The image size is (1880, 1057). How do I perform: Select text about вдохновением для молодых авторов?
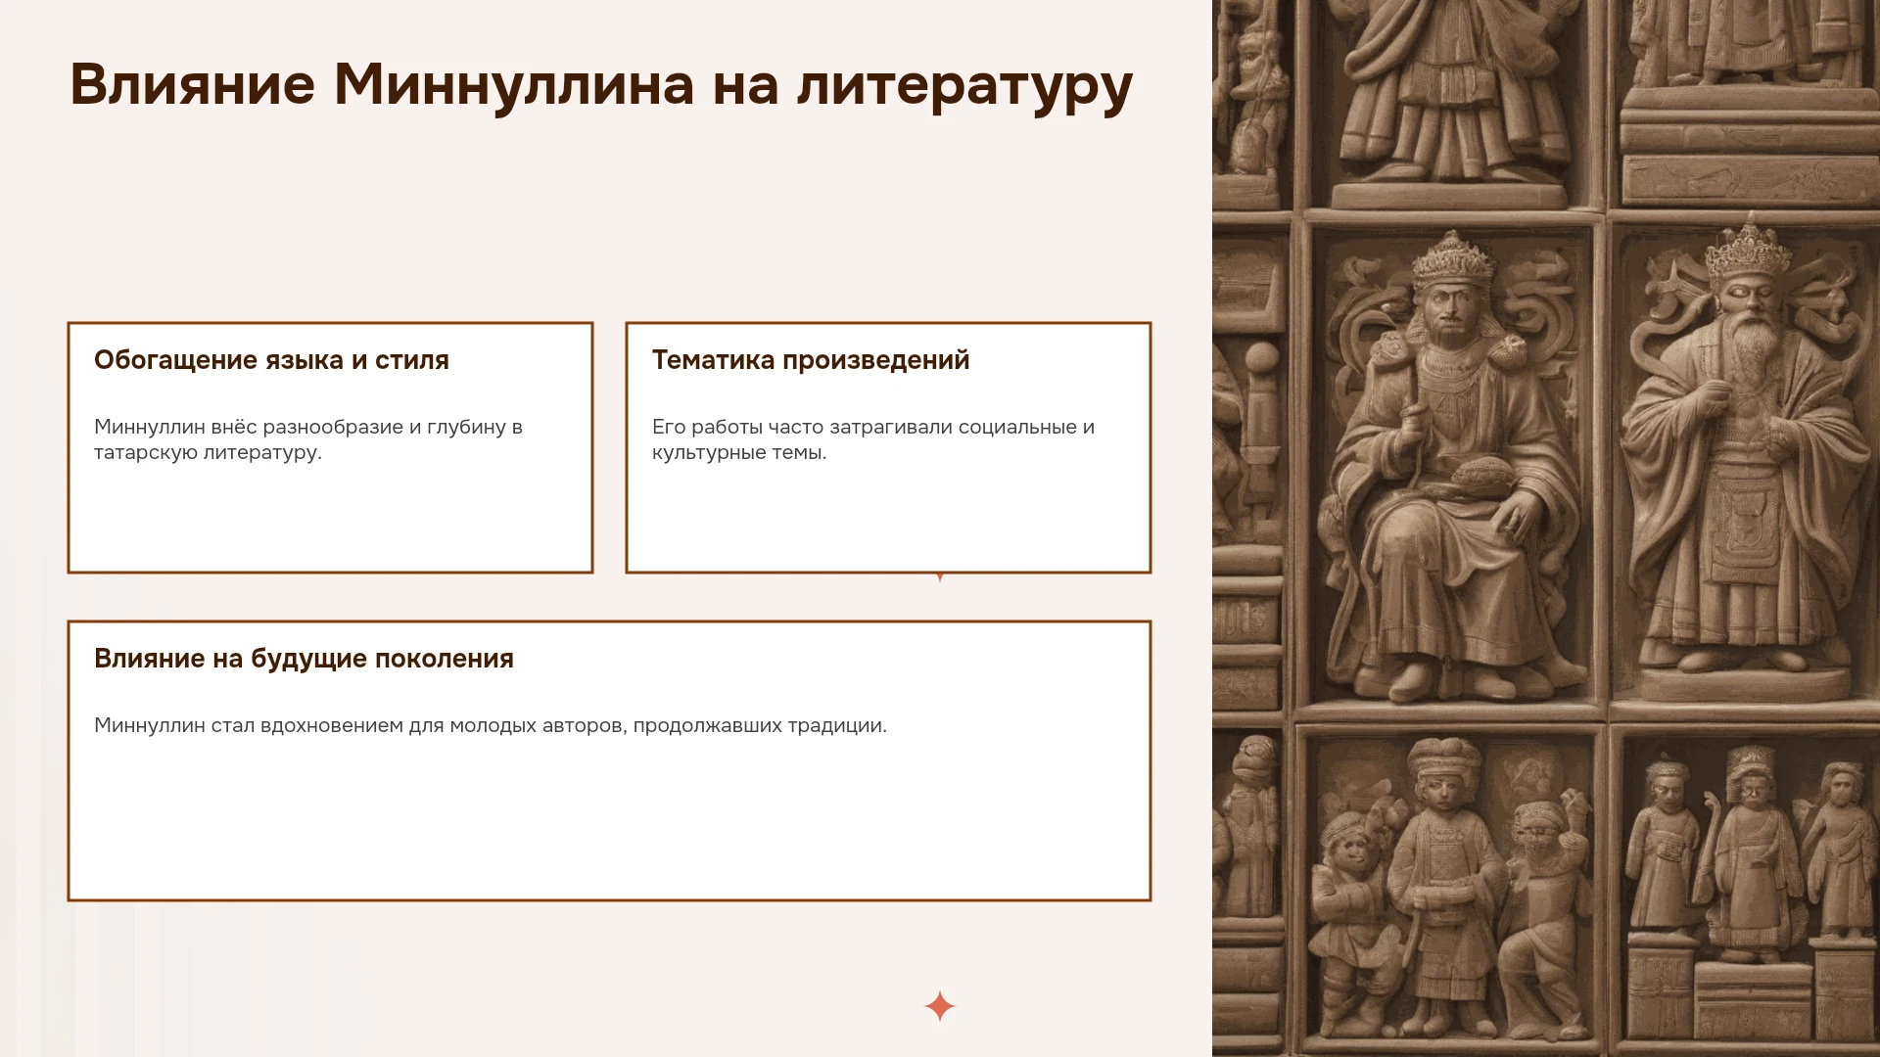pyautogui.click(x=491, y=725)
